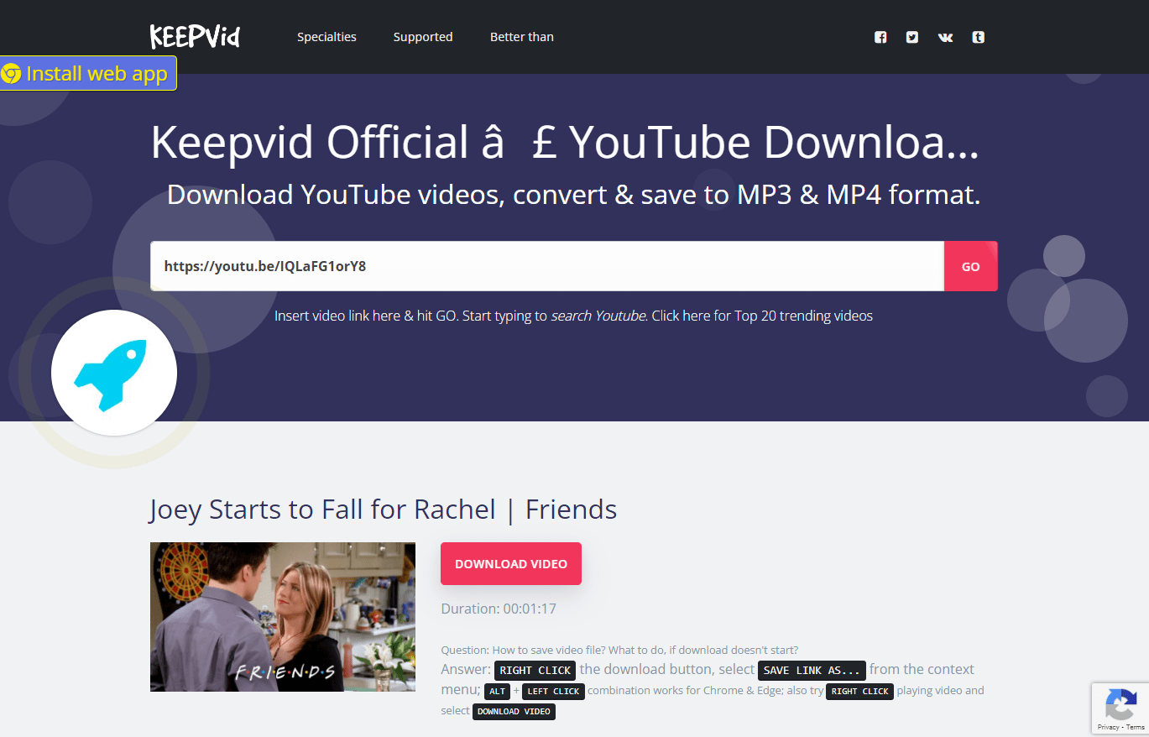Click the 'Download YouTube videos, convert' subtitle
Image resolution: width=1149 pixels, height=737 pixels.
(x=573, y=195)
